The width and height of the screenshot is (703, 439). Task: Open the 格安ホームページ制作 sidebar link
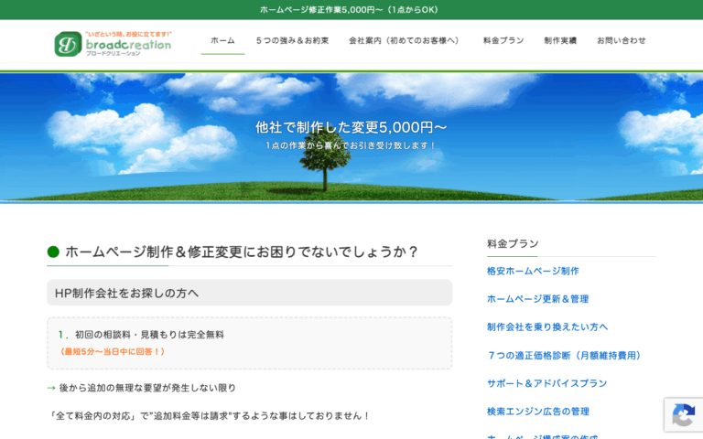pos(533,271)
